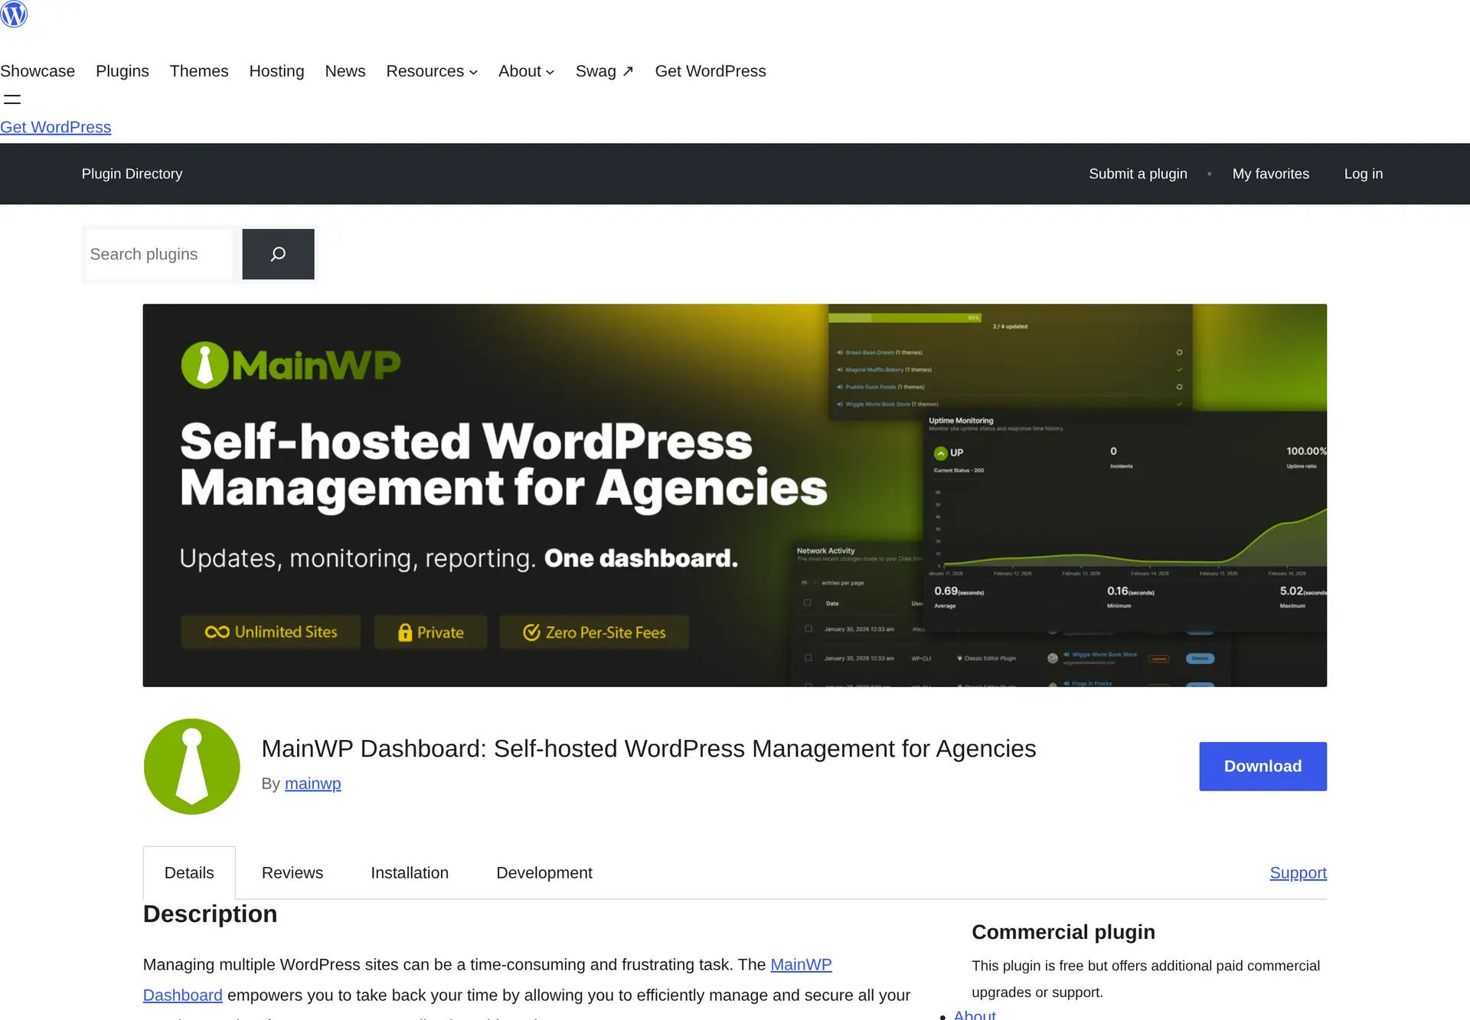Click the WordPress logo icon
Viewport: 1470px width, 1020px height.
pos(14,14)
